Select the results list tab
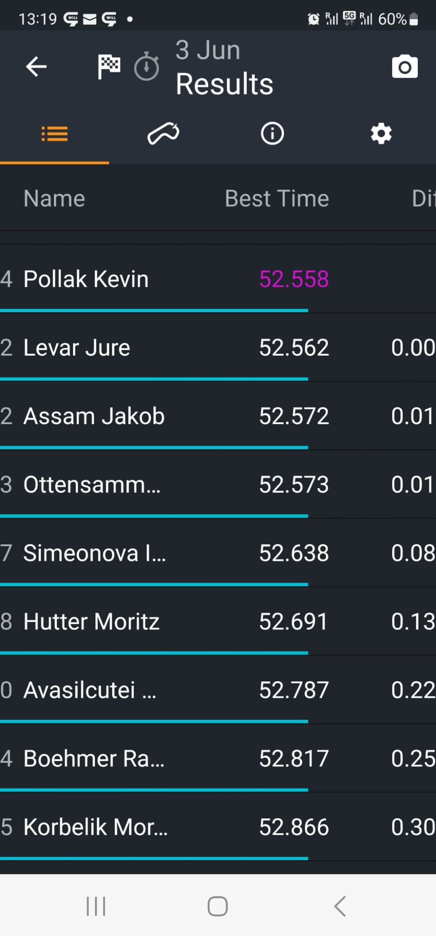Image resolution: width=436 pixels, height=936 pixels. [54, 134]
